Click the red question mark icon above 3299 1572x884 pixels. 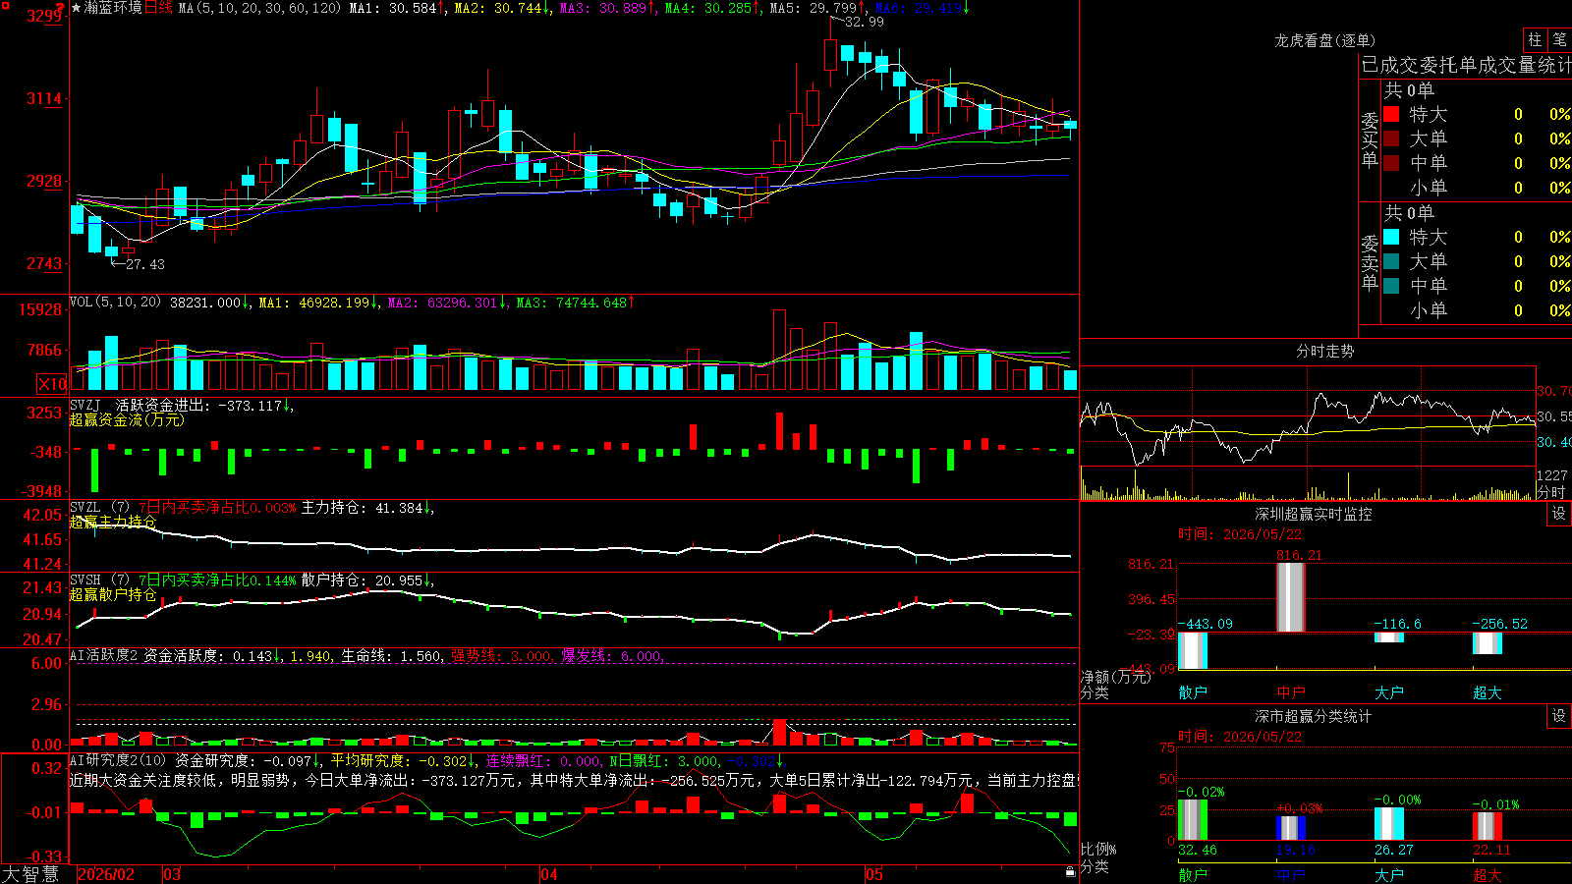pos(61,7)
